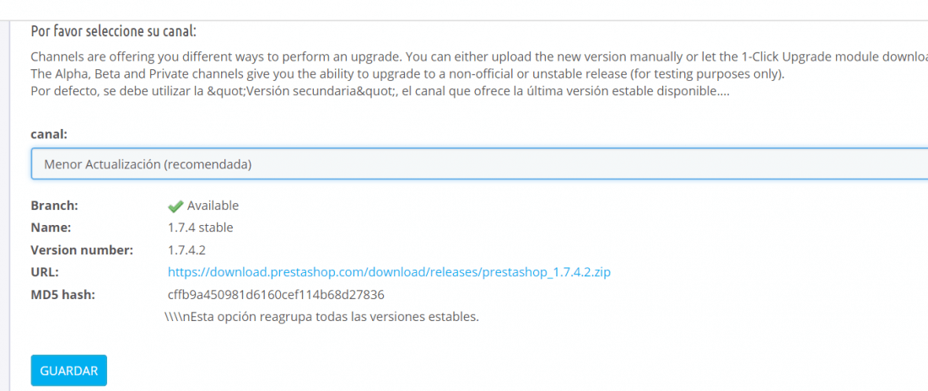Click the MD5 hash value cffb9a45…
The width and height of the screenshot is (928, 391).
[277, 295]
